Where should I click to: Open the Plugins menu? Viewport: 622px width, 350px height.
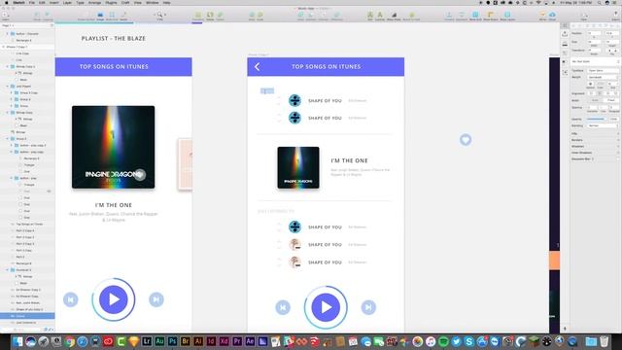point(111,2)
